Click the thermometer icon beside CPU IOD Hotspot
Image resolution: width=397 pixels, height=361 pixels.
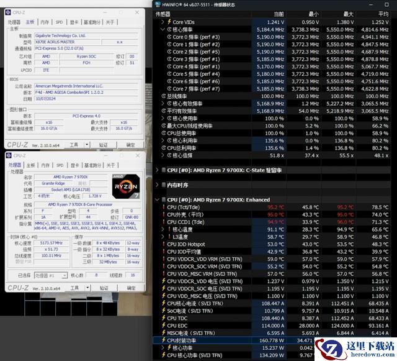tap(164, 244)
